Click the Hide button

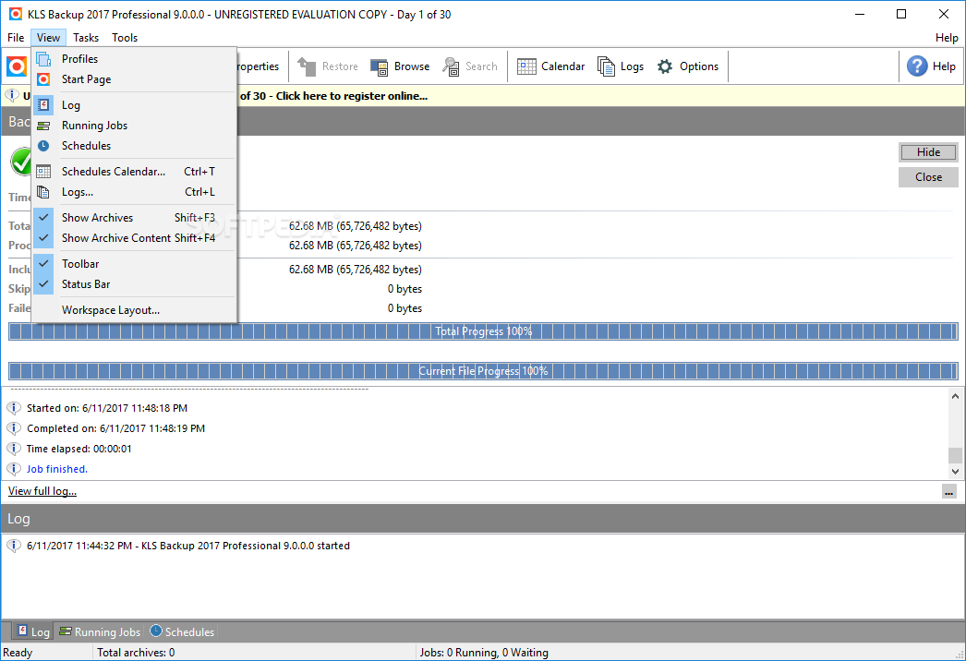[928, 152]
